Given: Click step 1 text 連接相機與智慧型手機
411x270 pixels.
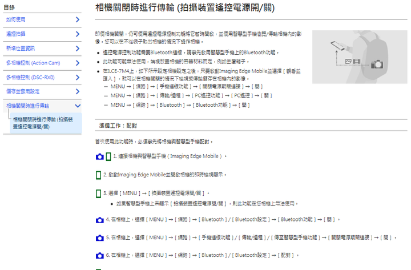Looking at the screenshot, I should click(x=170, y=156).
